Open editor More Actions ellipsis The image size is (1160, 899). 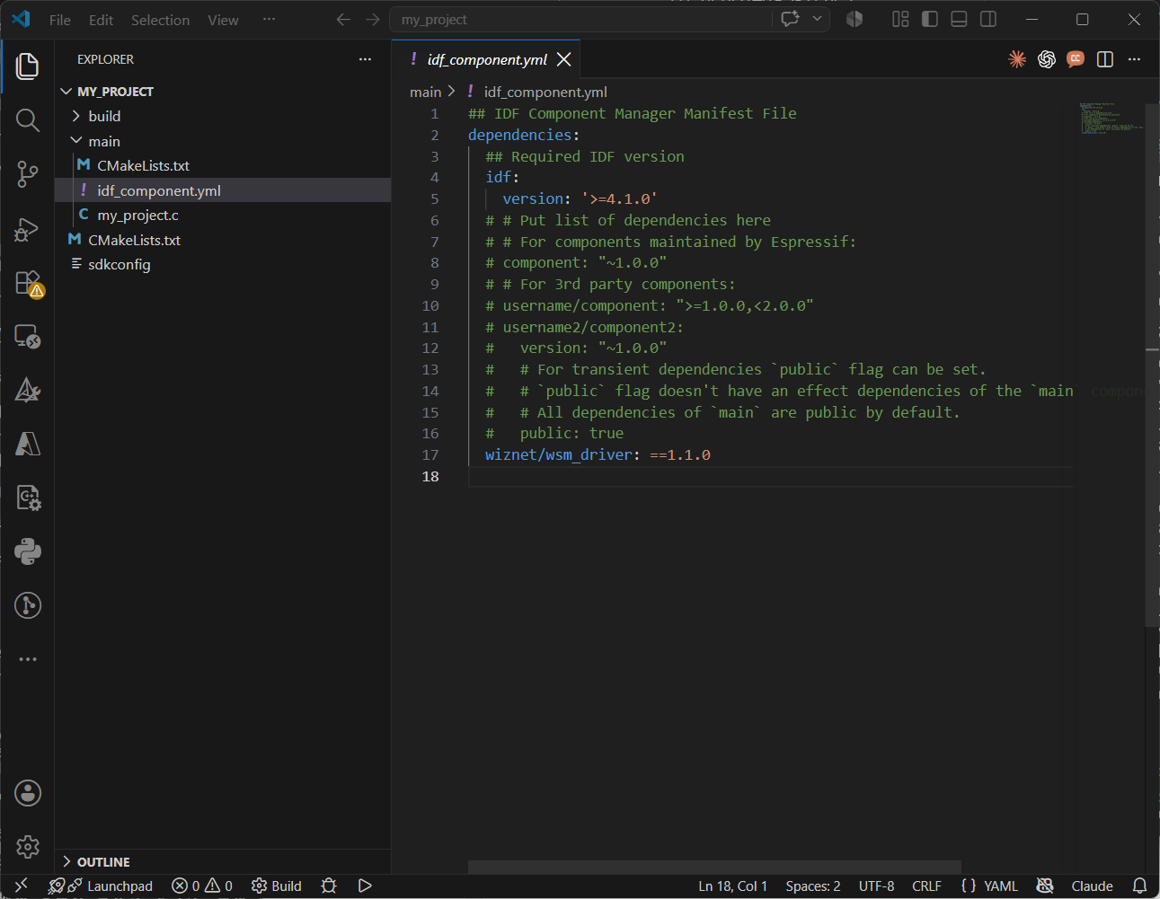[1134, 59]
